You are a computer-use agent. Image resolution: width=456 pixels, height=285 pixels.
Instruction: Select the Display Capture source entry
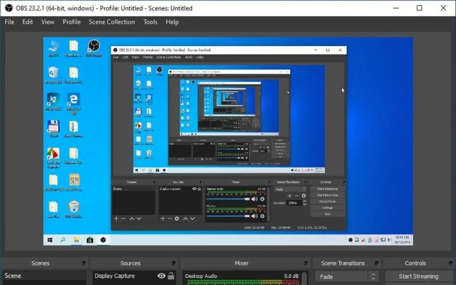coord(125,276)
